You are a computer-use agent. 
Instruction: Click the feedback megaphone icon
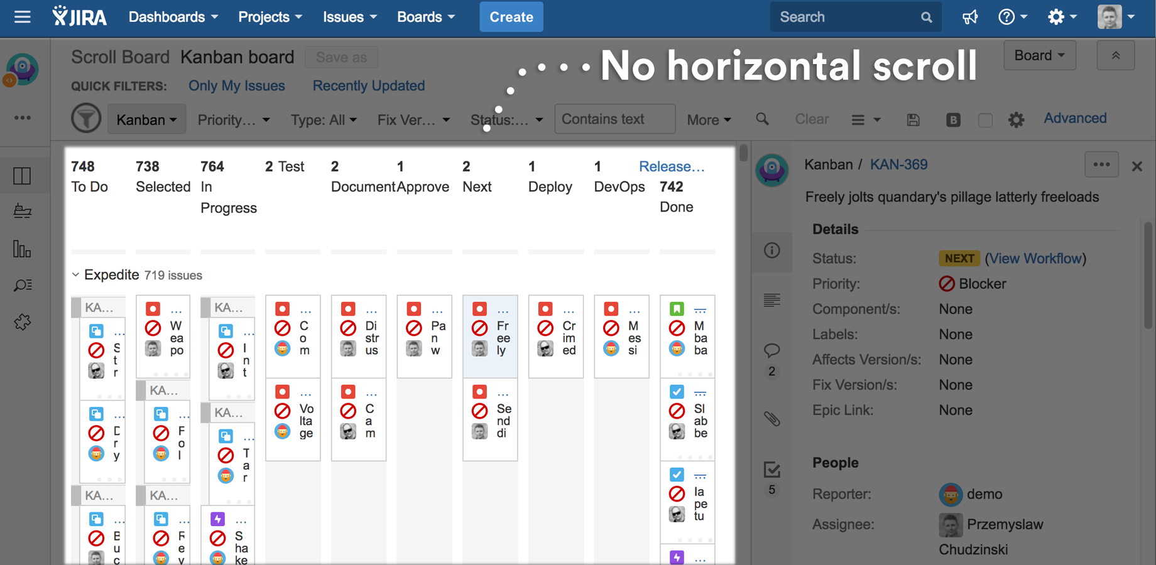(x=970, y=17)
